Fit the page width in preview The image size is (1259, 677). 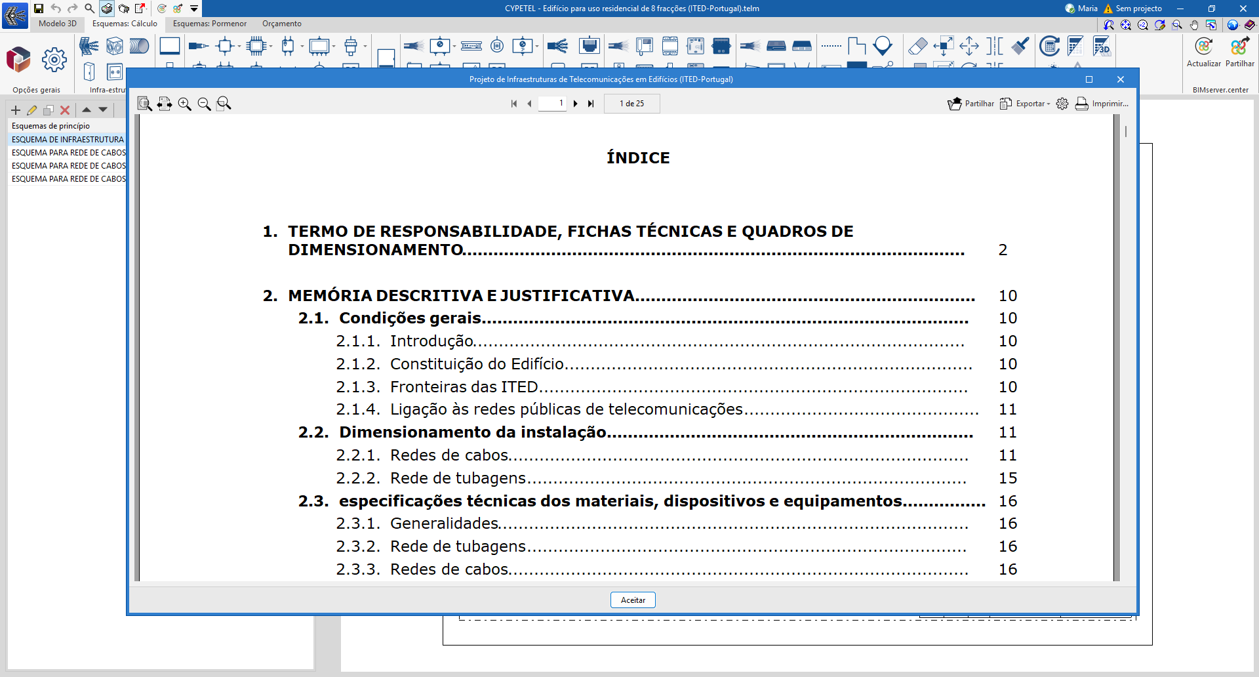165,104
